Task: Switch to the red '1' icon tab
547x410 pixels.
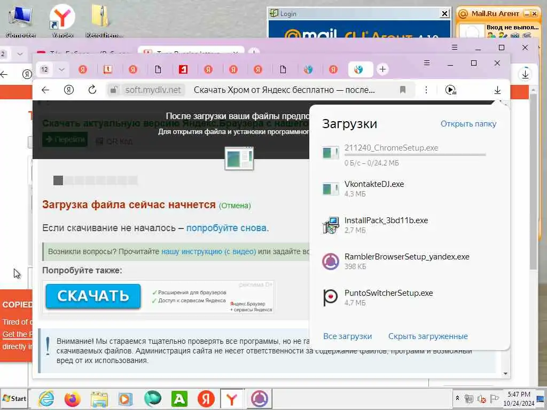Action: [x=183, y=69]
